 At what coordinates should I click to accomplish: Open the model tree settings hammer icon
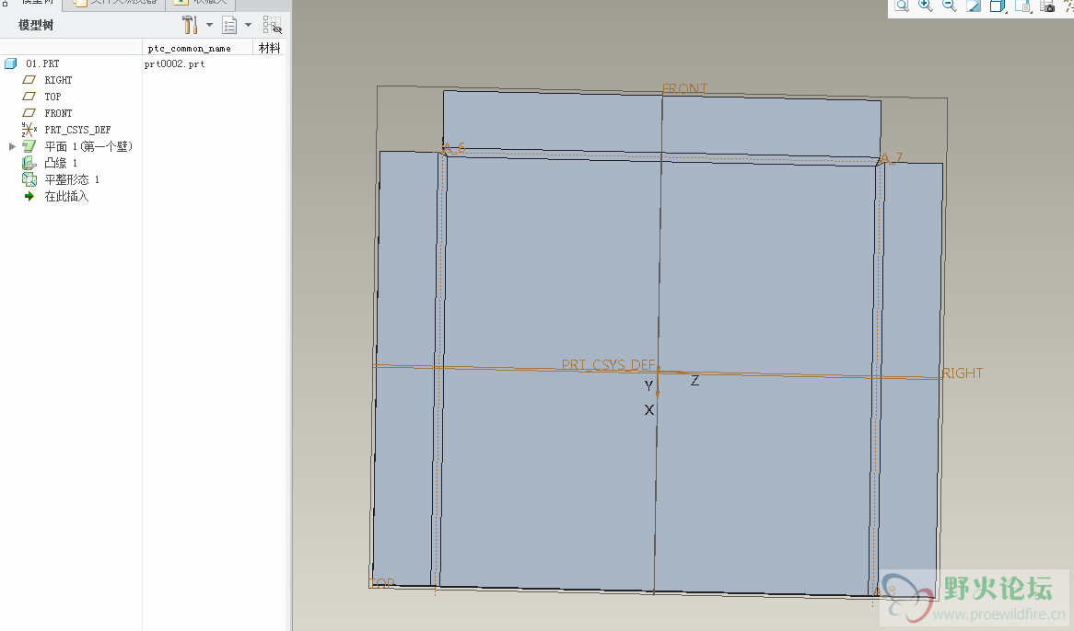pos(190,25)
